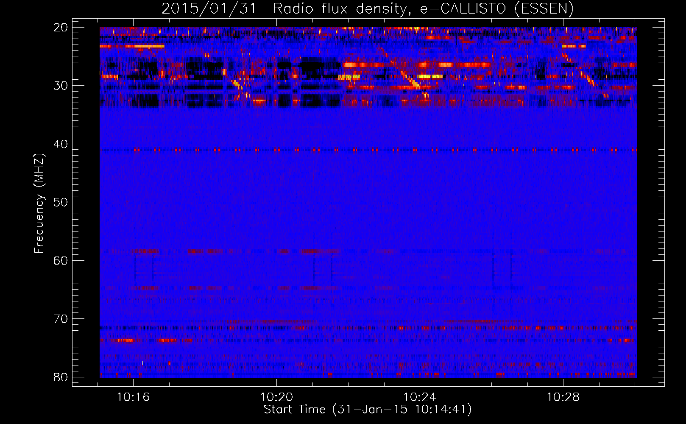Click the Start Time axis caption
Viewport: 686px width, 424px height.
368,410
